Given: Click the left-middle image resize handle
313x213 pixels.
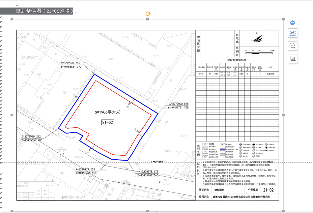Looking at the screenshot, I should click(x=12, y=115).
